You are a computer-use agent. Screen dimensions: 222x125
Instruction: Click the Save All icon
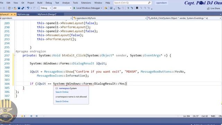pyautogui.click(x=23, y=8)
